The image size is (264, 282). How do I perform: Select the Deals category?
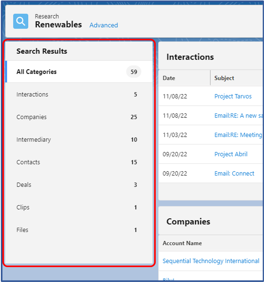click(x=79, y=185)
